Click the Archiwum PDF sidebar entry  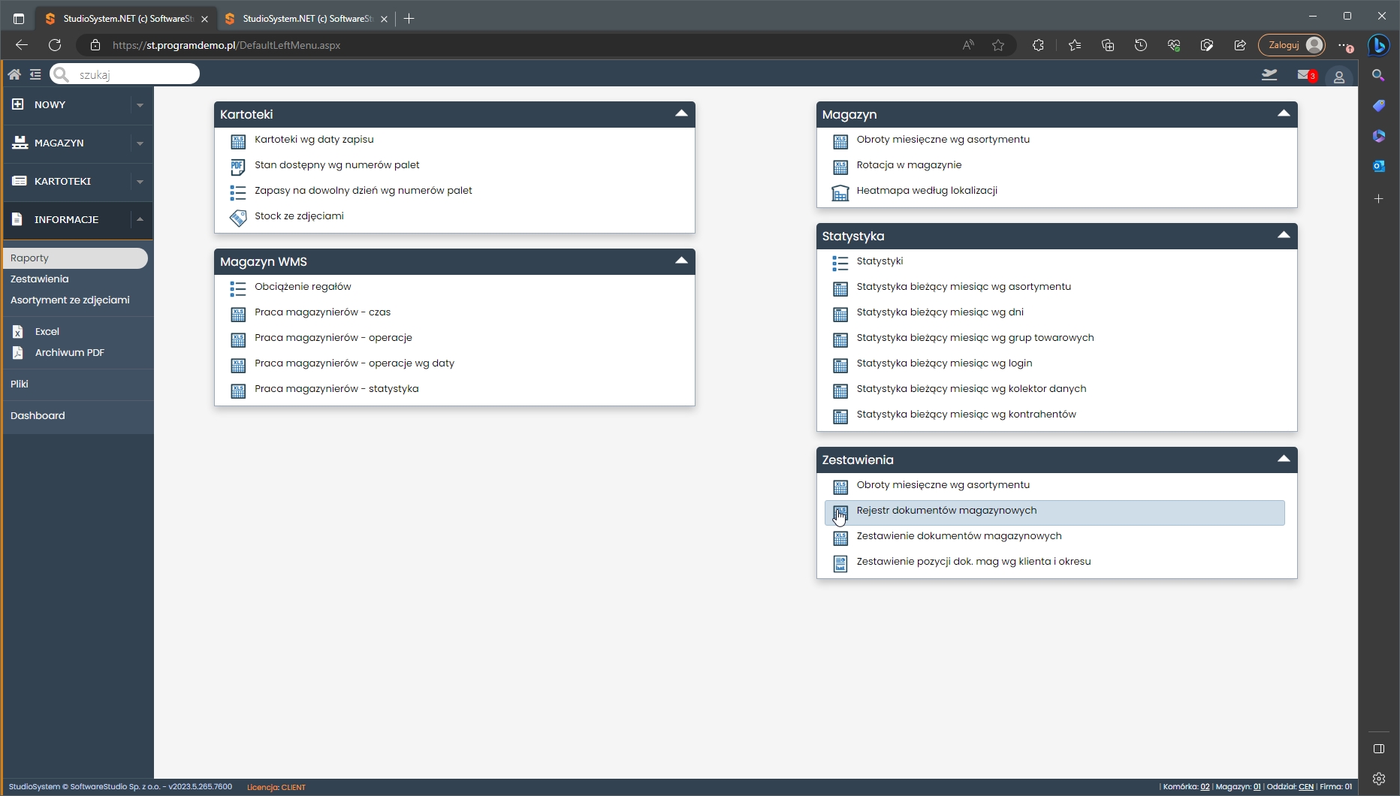tap(69, 352)
